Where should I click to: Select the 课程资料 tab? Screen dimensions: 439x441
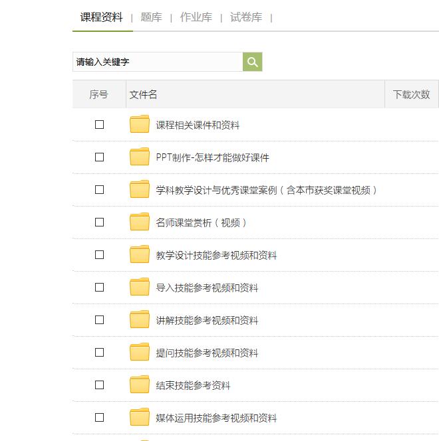(102, 17)
